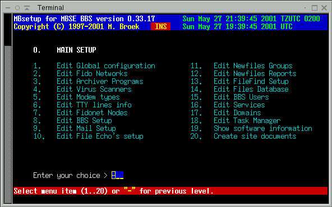The width and height of the screenshot is (332, 207).
Task: Choose Edit Archiver Programs option
Action: pyautogui.click(x=100, y=81)
